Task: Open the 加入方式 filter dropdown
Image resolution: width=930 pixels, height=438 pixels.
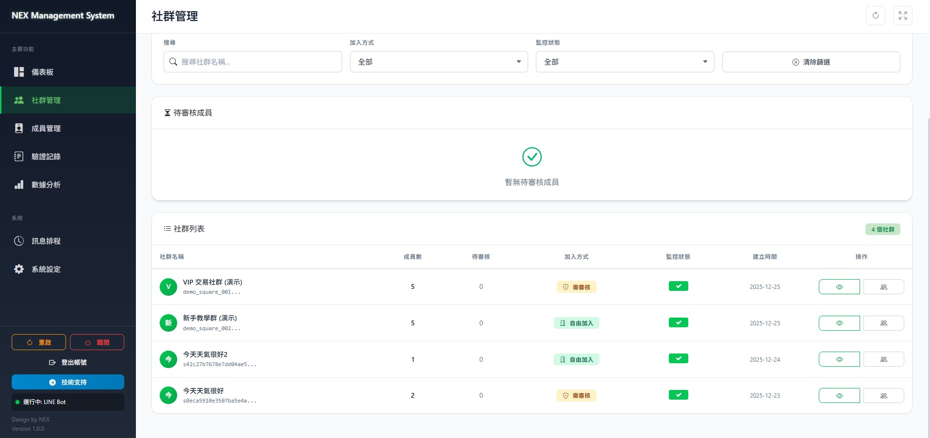Action: (438, 62)
